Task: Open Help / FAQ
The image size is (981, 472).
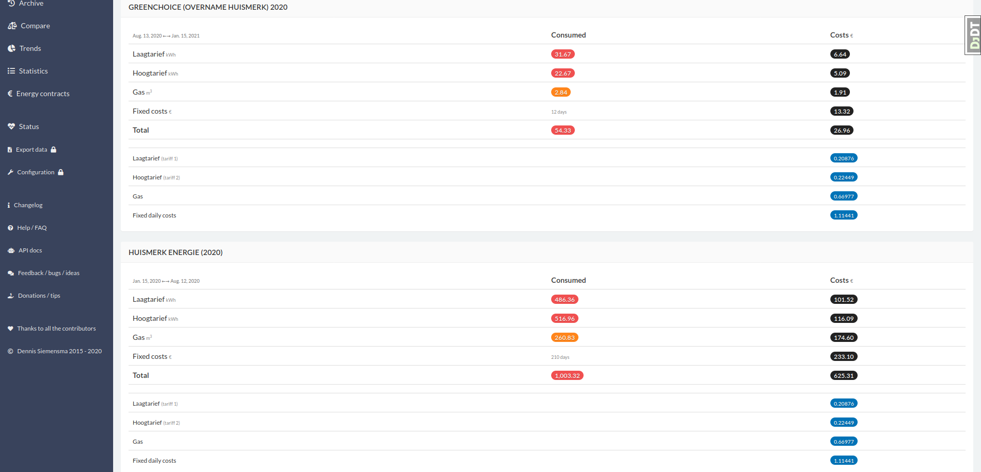Action: point(32,228)
